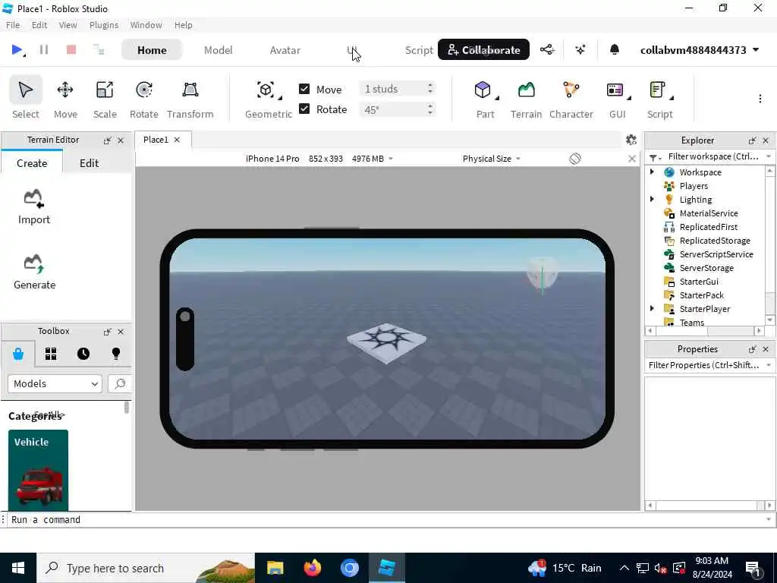The image size is (777, 583).
Task: Click Generate in the Terrain Editor
Action: point(34,273)
